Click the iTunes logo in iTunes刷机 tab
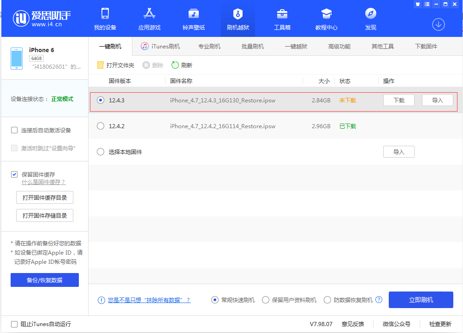The width and height of the screenshot is (463, 333). tap(145, 46)
